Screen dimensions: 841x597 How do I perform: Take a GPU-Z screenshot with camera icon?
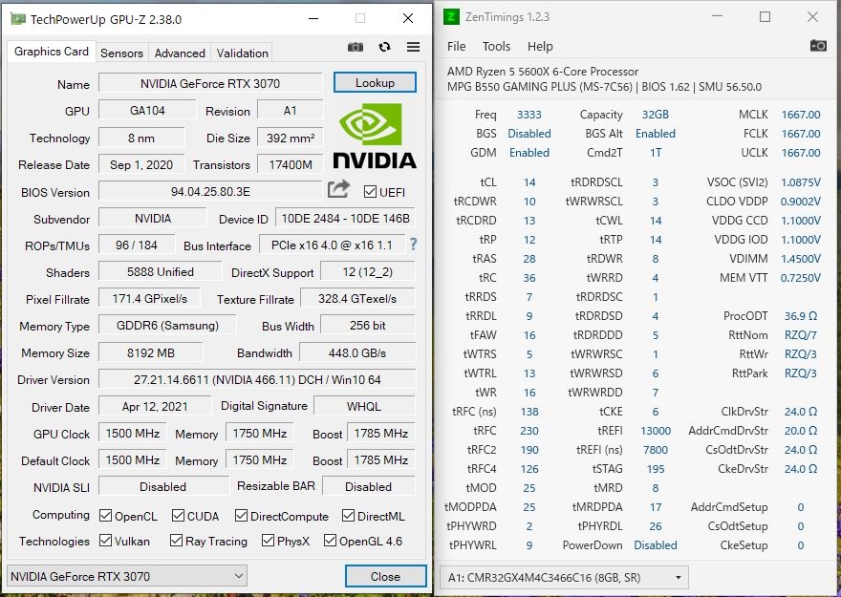point(356,47)
